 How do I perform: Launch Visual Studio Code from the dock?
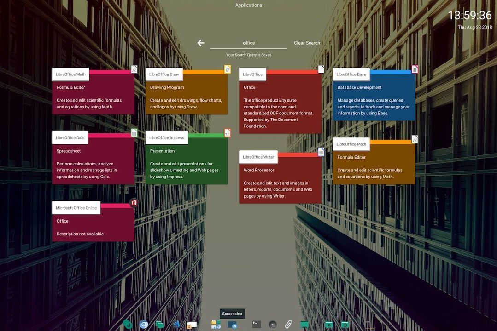point(176,324)
